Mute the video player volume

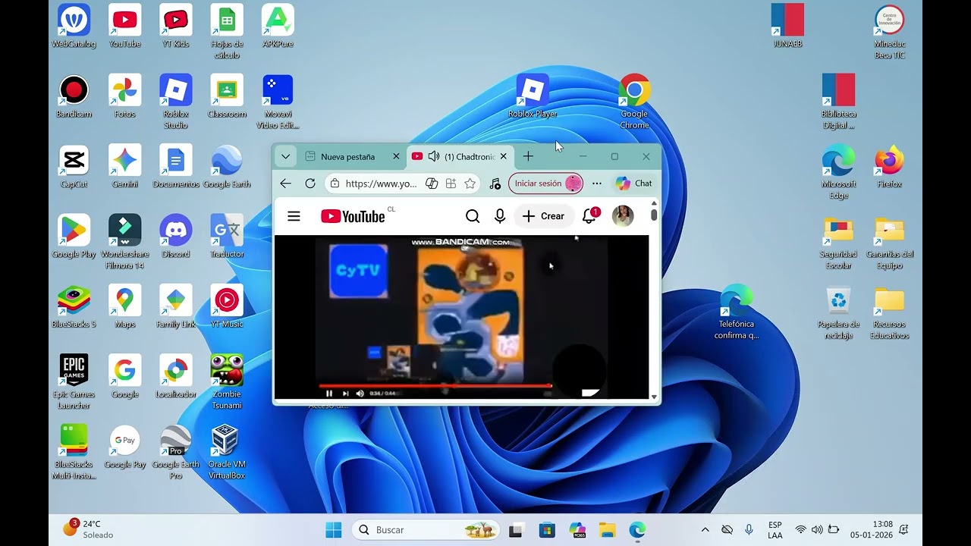click(x=360, y=393)
